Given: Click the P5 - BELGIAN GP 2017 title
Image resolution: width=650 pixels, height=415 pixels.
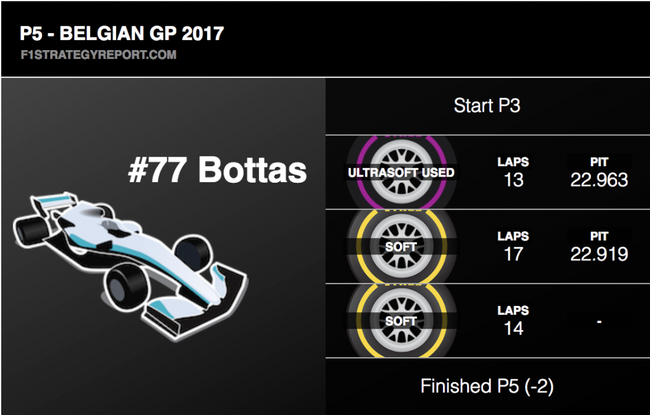Looking at the screenshot, I should coord(122,33).
